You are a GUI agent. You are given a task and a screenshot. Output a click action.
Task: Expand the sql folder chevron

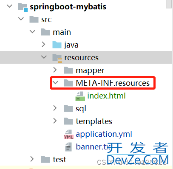pos(55,108)
